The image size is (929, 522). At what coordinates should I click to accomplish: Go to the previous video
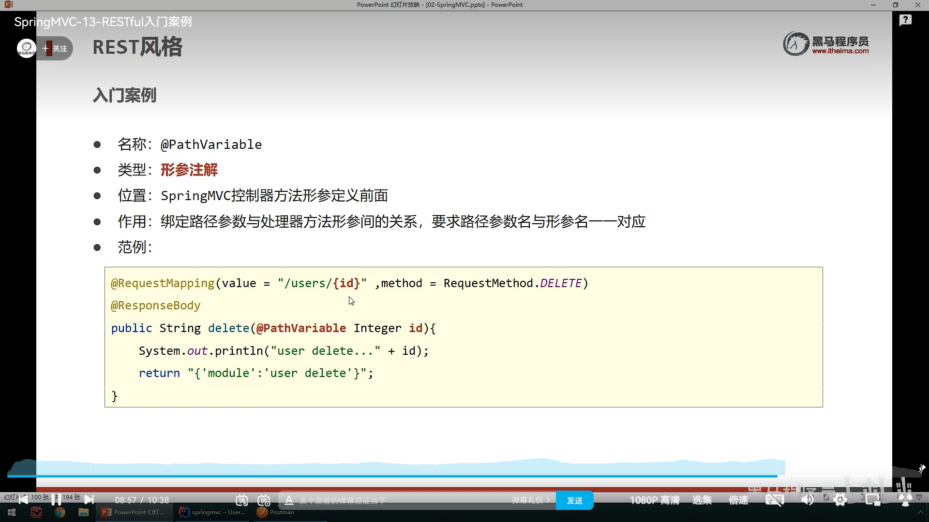click(x=23, y=500)
